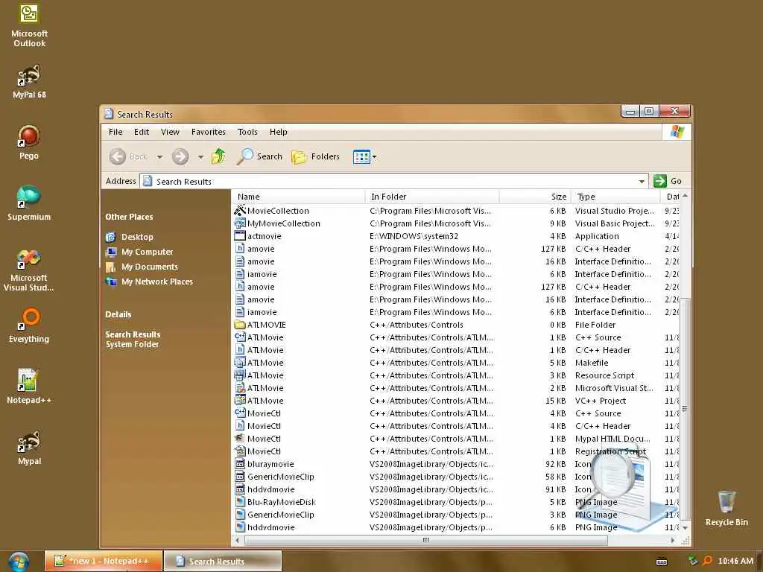Sort results by Type column
The width and height of the screenshot is (763, 572).
tap(615, 197)
